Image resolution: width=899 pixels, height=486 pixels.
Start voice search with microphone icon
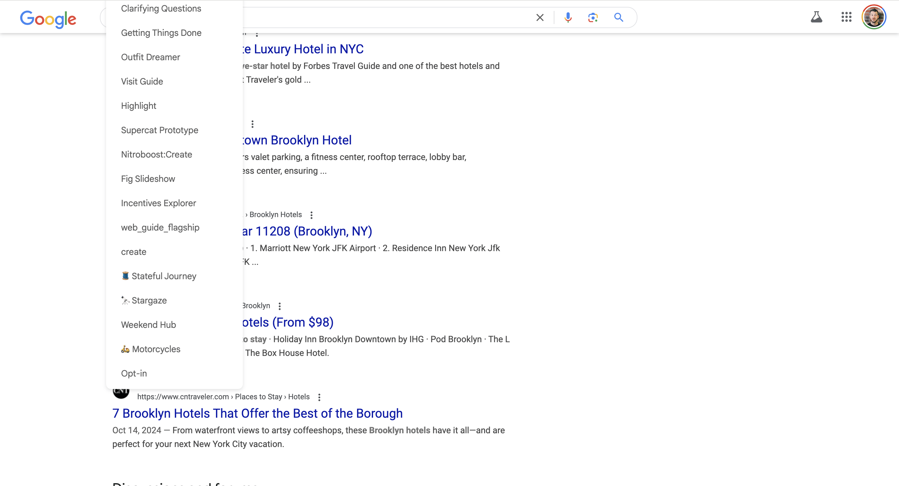click(x=568, y=17)
